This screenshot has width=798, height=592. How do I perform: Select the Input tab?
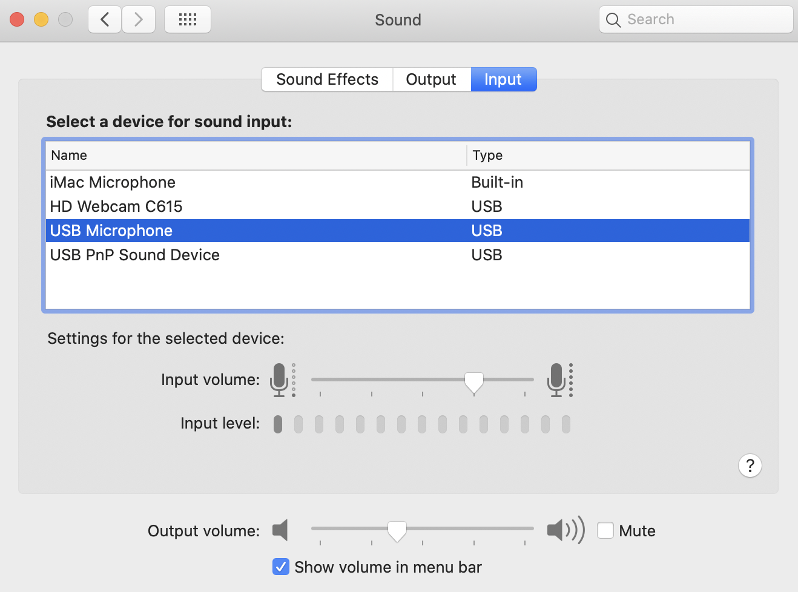(x=503, y=79)
